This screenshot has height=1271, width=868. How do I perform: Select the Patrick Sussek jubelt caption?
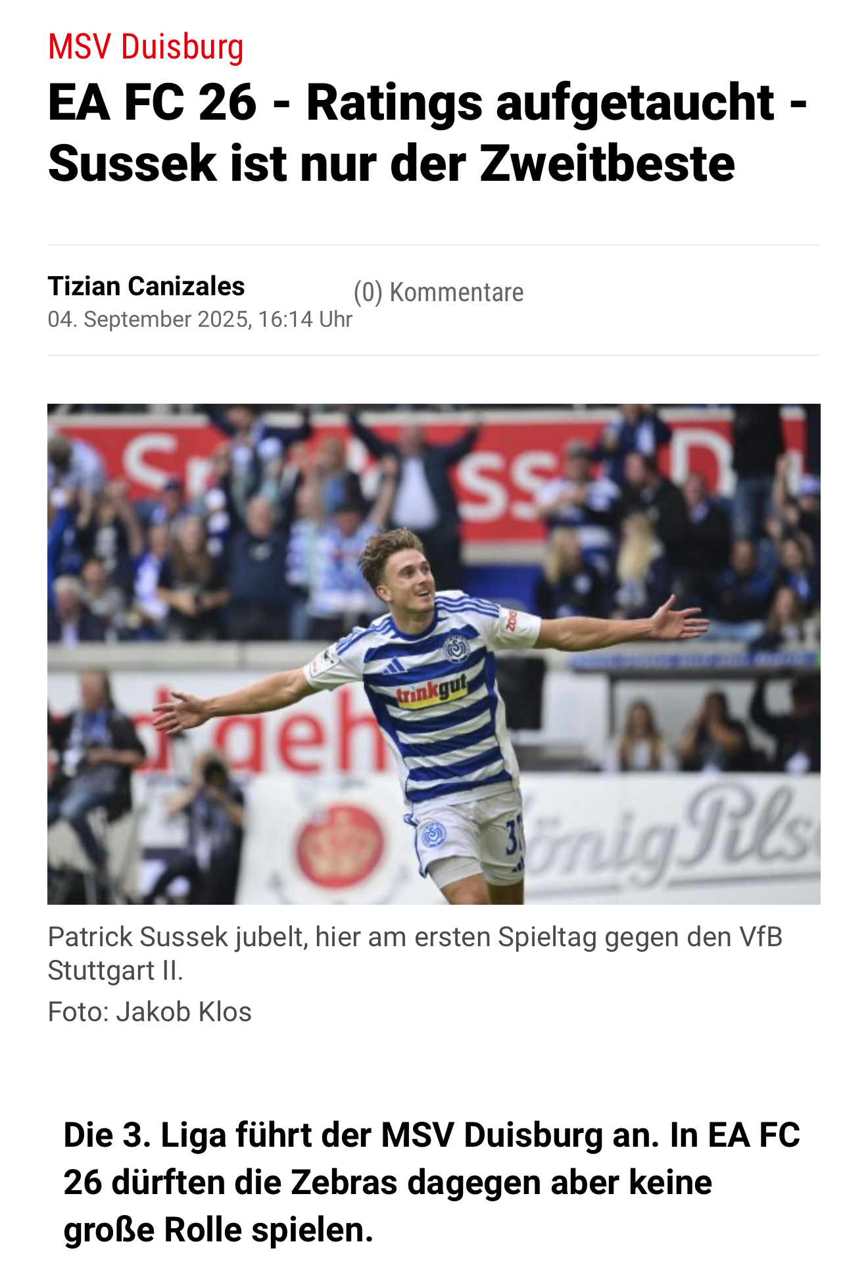416,953
